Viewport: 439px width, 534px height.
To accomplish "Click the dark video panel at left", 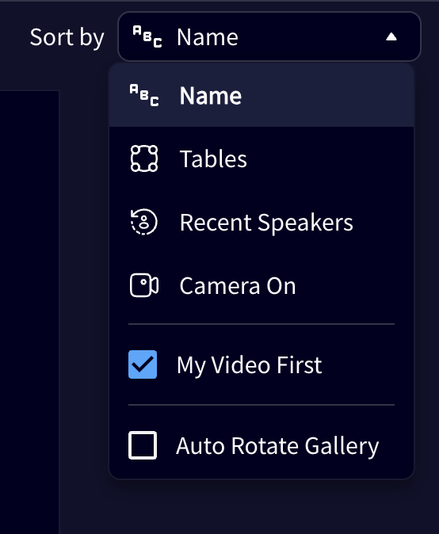I will click(29, 312).
